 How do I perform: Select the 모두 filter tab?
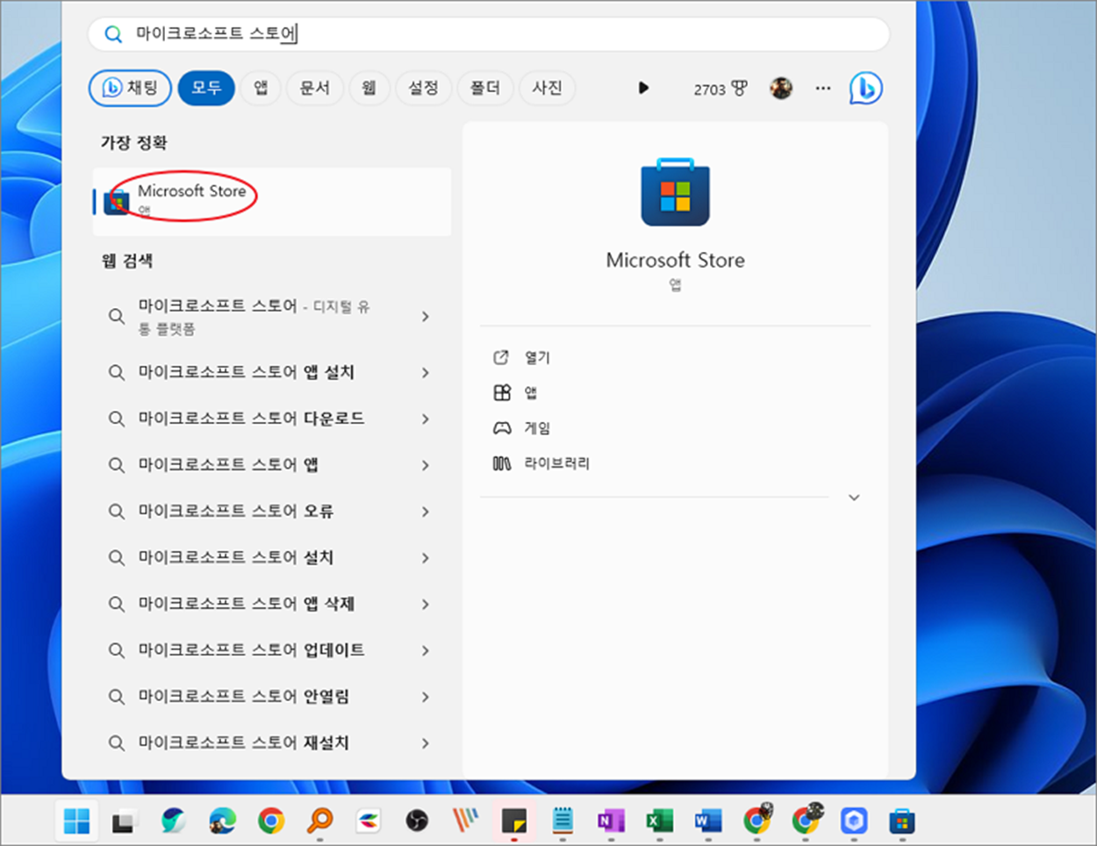tap(206, 88)
